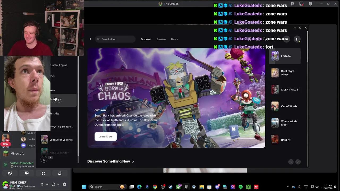Deafen Discord audio with headphones icon

(x=53, y=184)
